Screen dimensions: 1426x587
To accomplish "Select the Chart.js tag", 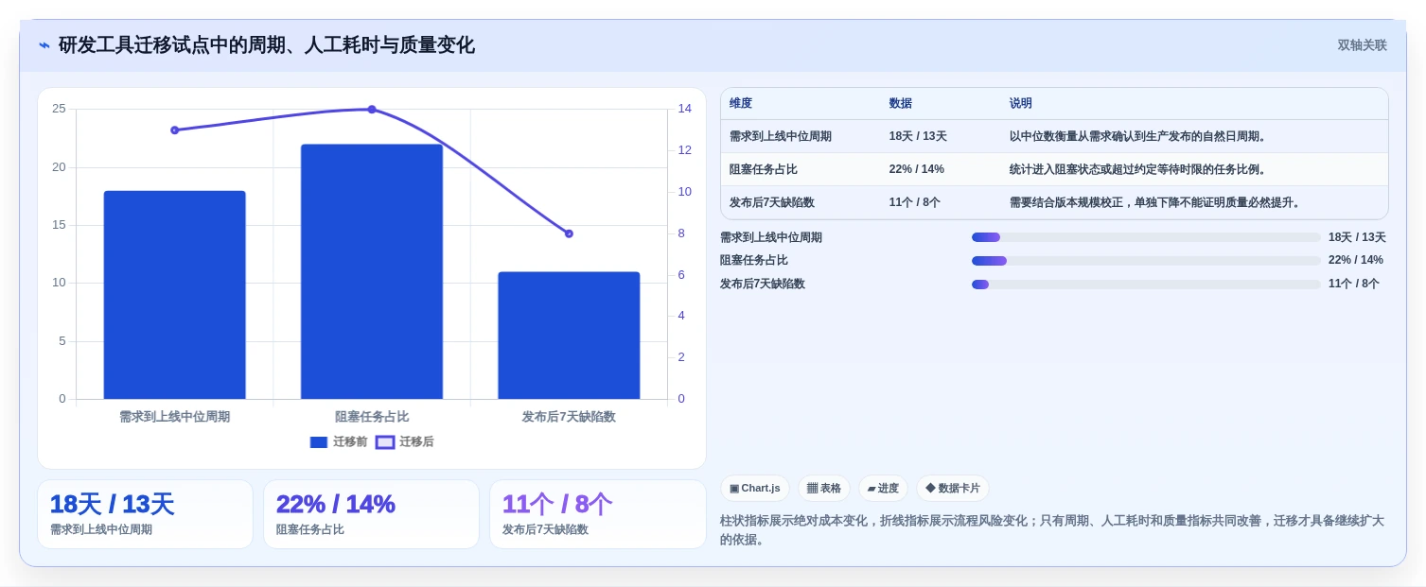I will [x=755, y=488].
